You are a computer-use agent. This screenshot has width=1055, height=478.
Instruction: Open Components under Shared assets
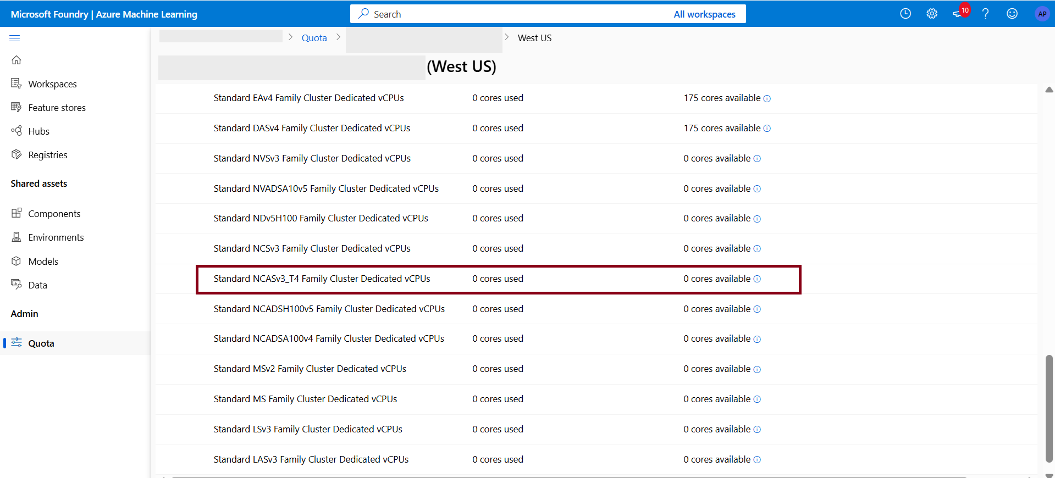pos(54,214)
